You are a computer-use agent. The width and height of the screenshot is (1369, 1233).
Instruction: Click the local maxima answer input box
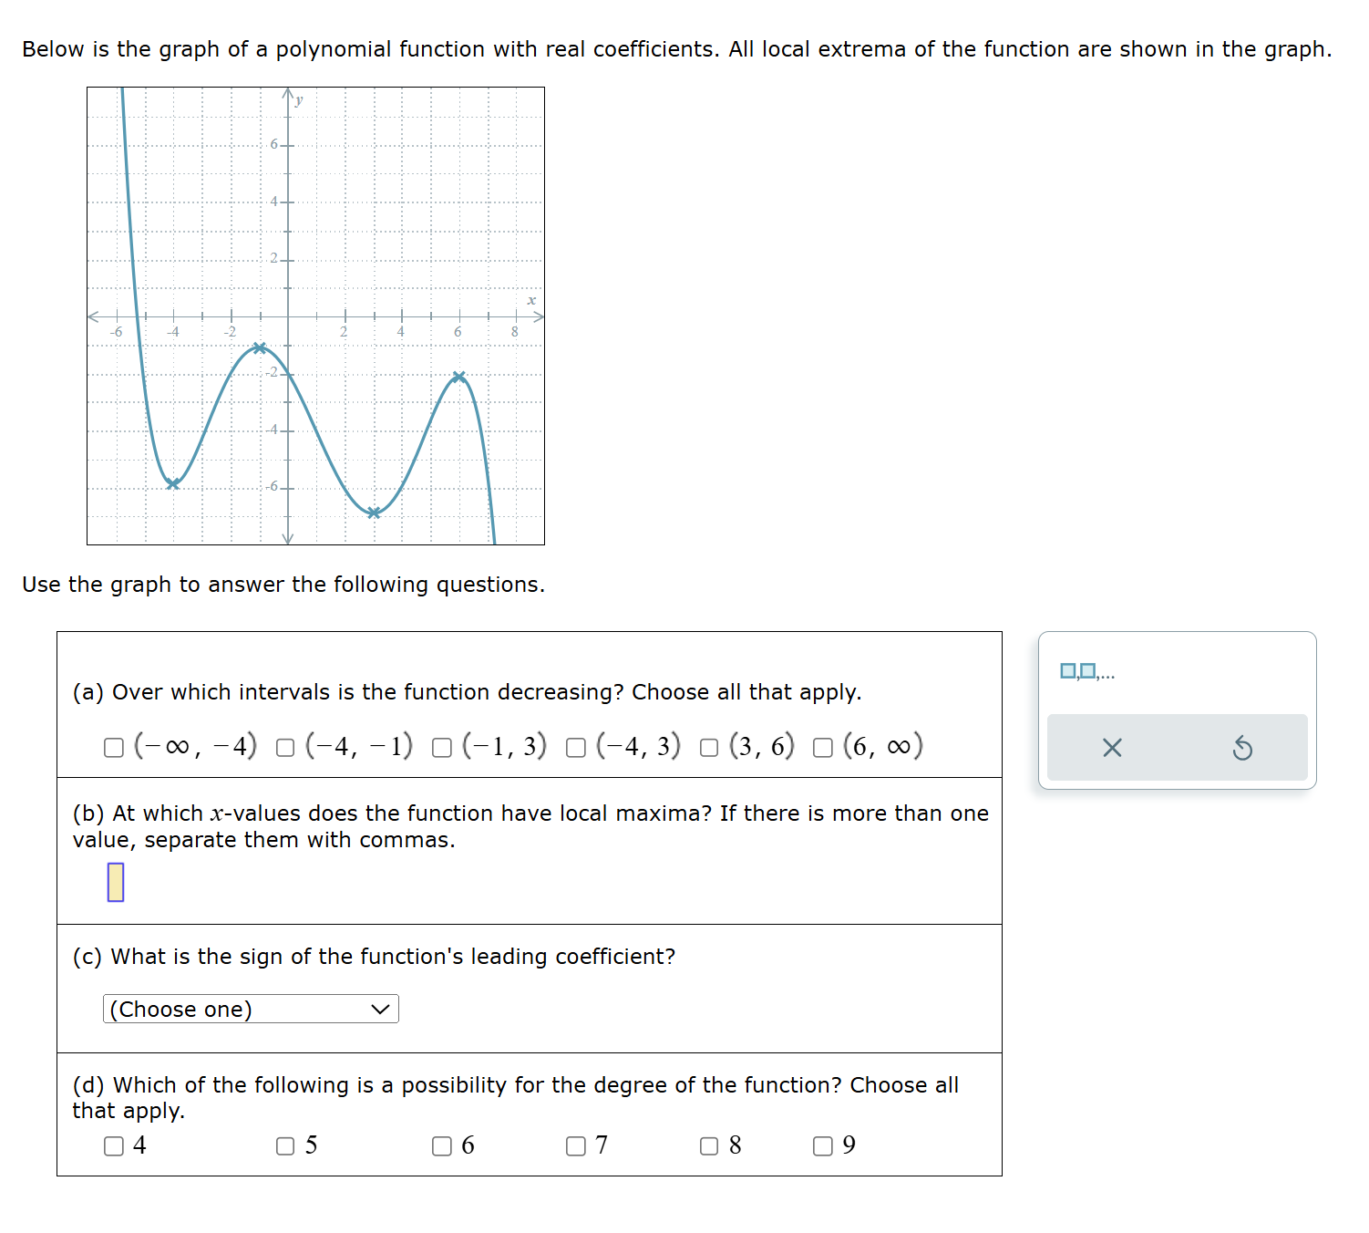point(115,882)
